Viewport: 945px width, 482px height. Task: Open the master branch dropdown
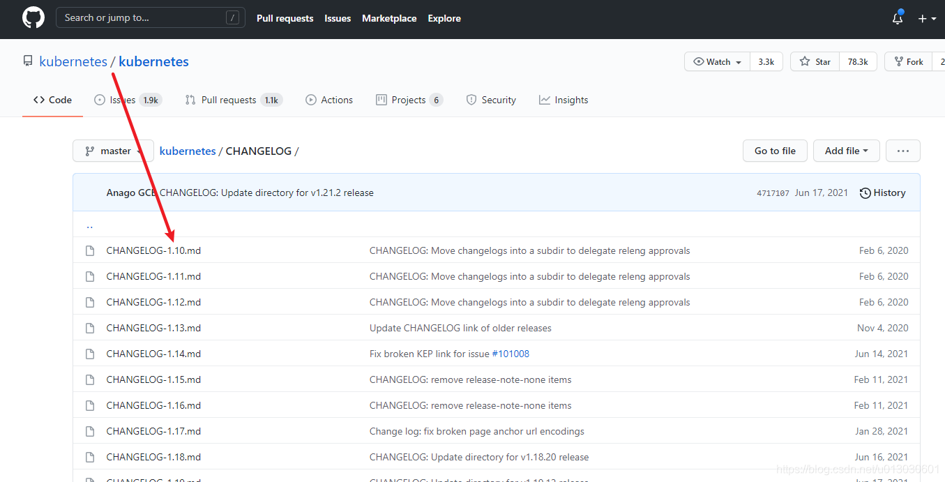coord(113,151)
